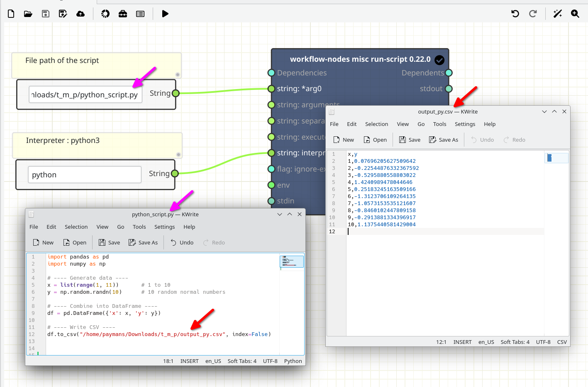Undo the last workflow editor action

tap(515, 14)
